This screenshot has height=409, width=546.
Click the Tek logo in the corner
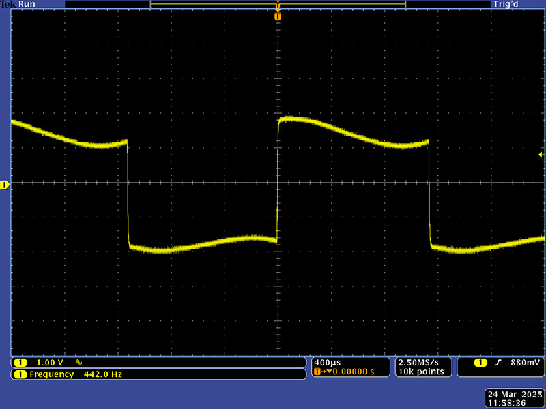(8, 4)
